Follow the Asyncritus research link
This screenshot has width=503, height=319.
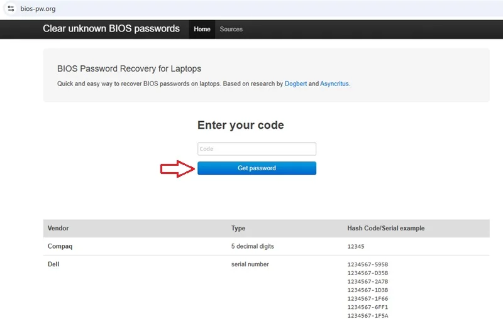334,84
